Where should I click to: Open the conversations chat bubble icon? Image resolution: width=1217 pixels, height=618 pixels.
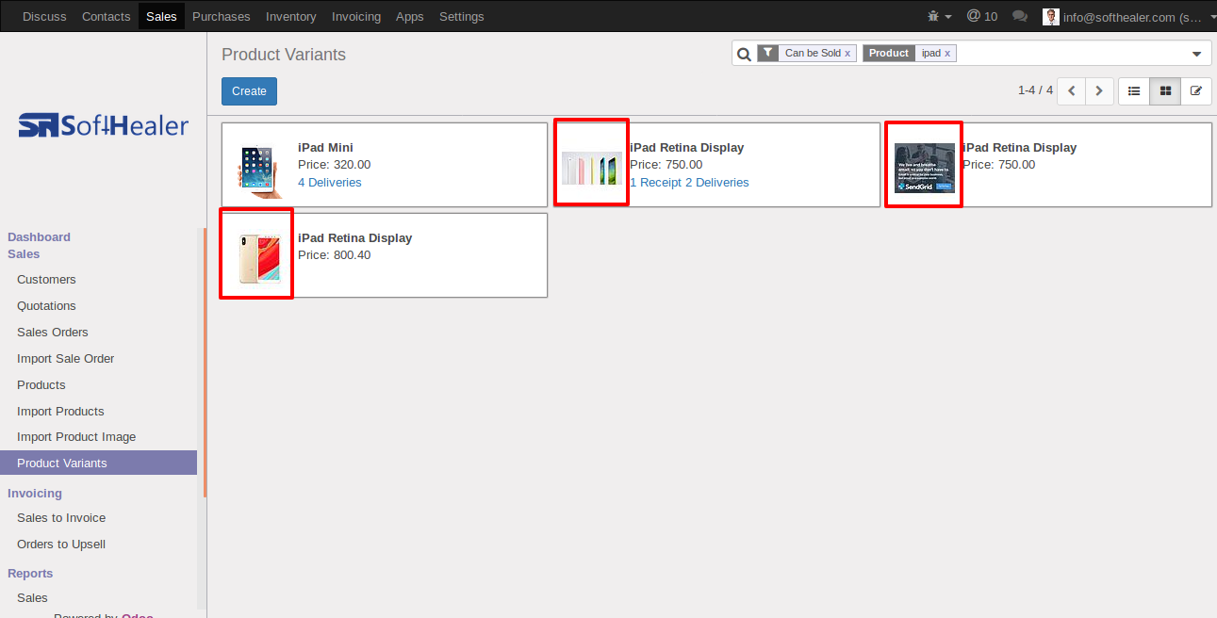point(1019,16)
